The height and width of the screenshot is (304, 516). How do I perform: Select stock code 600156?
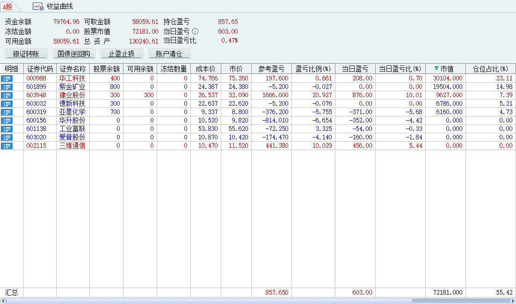click(x=36, y=120)
